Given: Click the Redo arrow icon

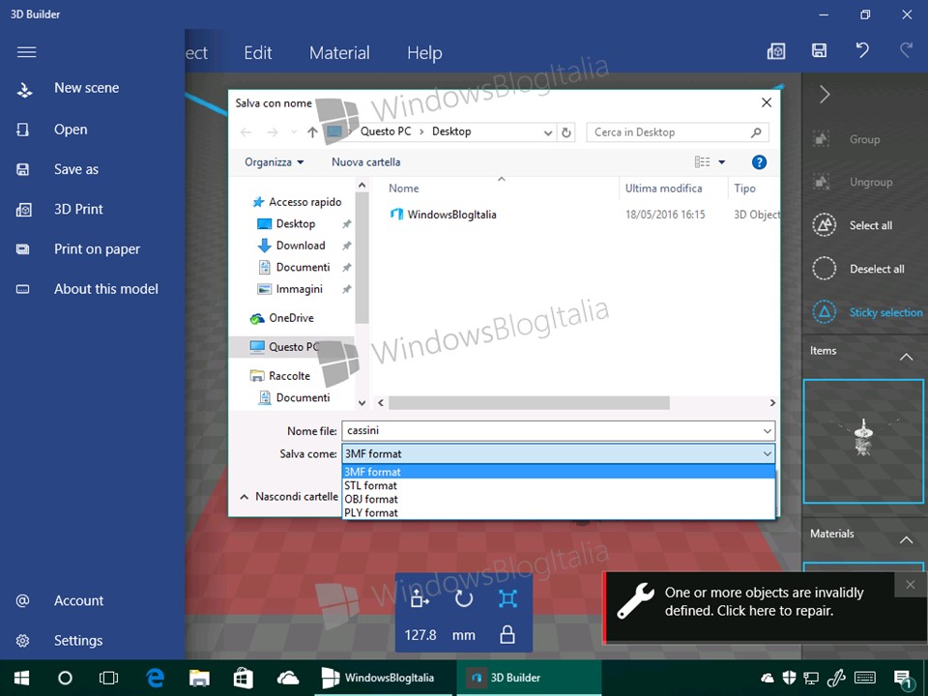Looking at the screenshot, I should [x=906, y=49].
